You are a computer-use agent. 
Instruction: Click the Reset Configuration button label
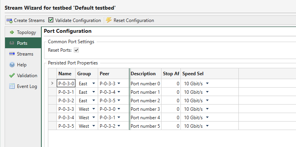pos(134,20)
